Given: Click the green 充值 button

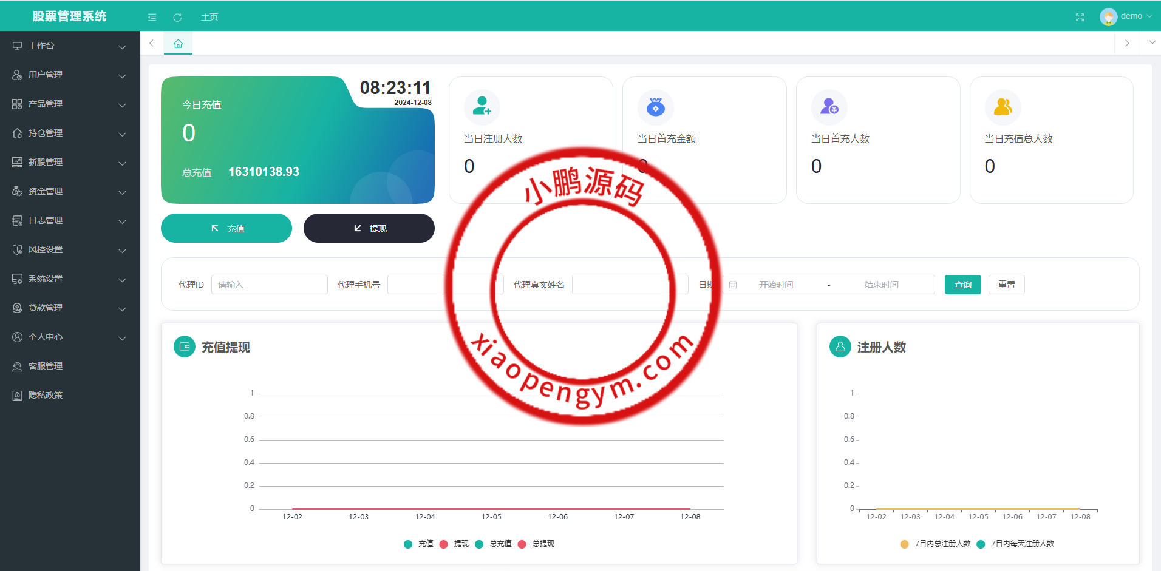Looking at the screenshot, I should [x=226, y=228].
